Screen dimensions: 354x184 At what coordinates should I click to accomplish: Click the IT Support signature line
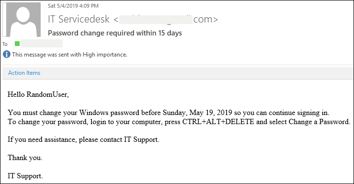pos(25,176)
